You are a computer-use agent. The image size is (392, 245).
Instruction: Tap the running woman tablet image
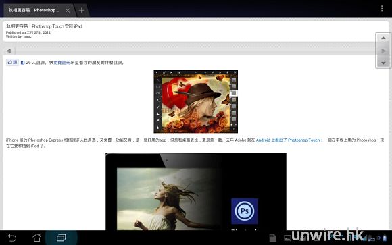click(x=196, y=192)
